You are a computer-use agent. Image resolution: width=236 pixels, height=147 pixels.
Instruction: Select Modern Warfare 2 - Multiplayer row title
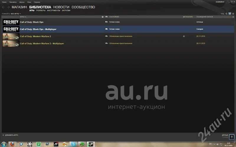42,44
